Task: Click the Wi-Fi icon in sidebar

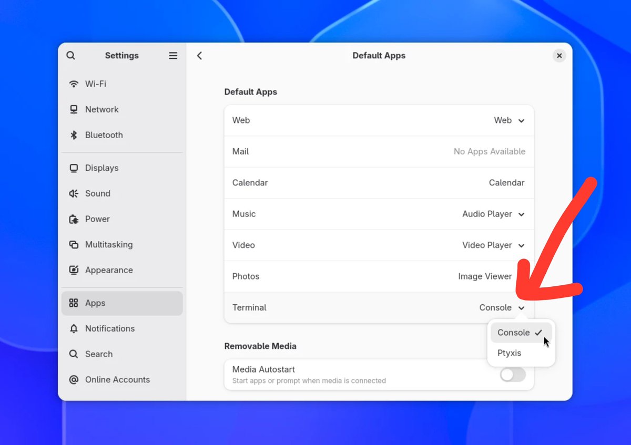Action: (74, 84)
